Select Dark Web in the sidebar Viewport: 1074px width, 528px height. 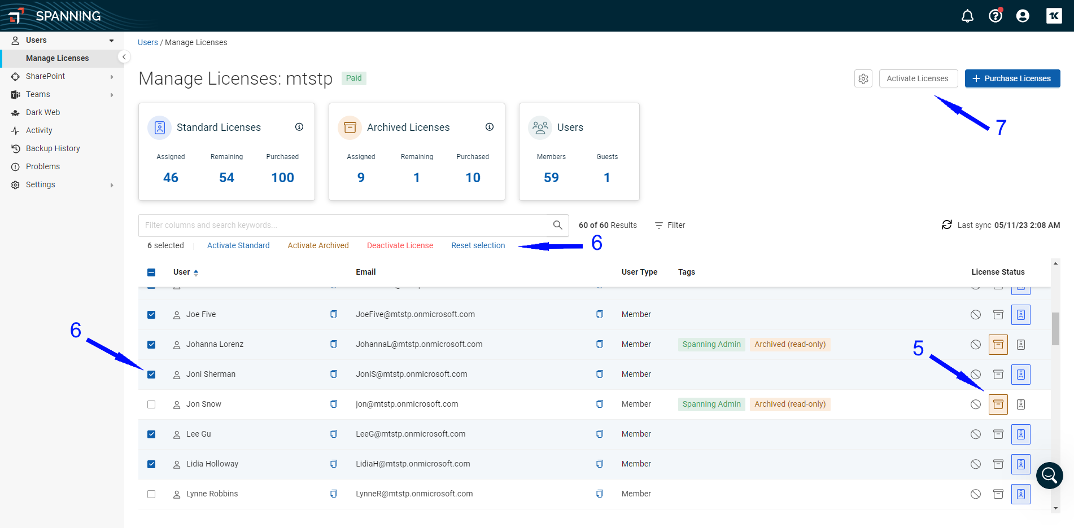tap(43, 112)
